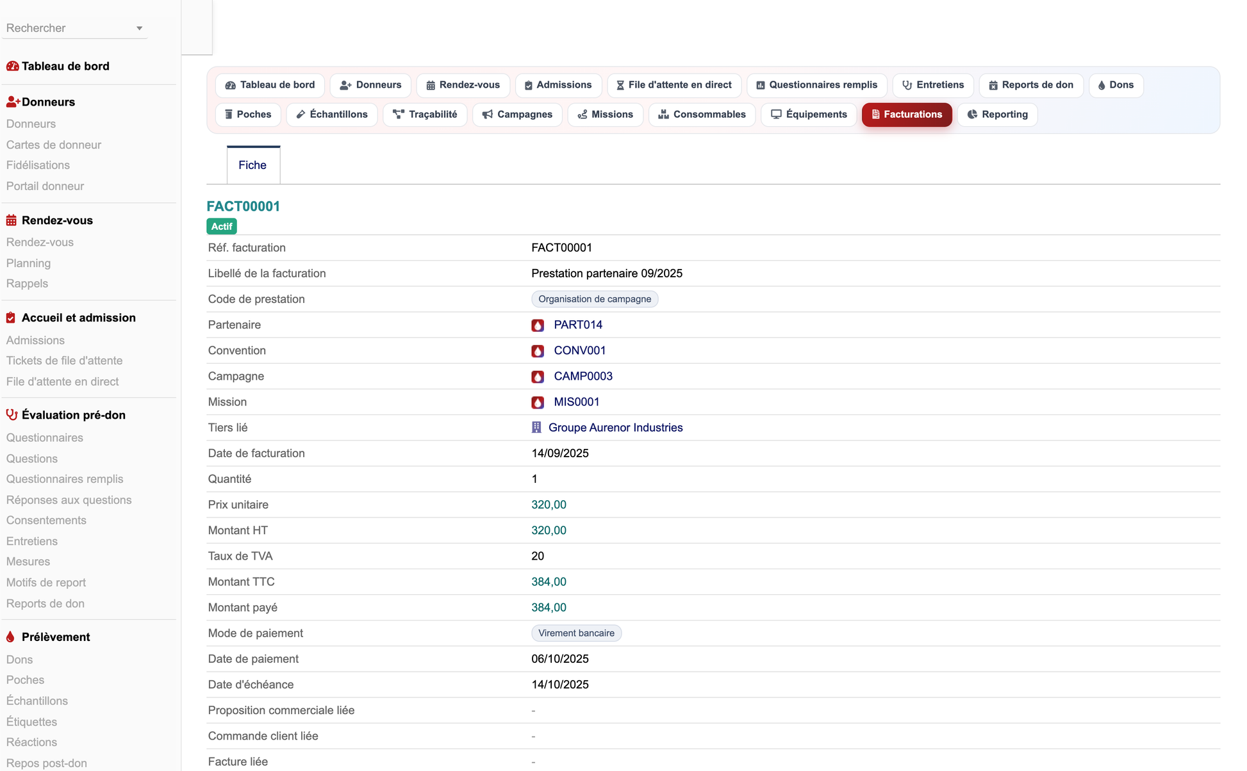Click the Date de paiement value 06/10/2025
1247x771 pixels.
560,659
